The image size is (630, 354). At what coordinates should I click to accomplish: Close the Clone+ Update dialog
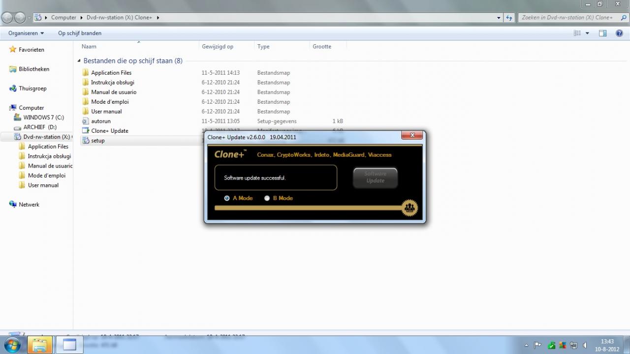pos(412,135)
